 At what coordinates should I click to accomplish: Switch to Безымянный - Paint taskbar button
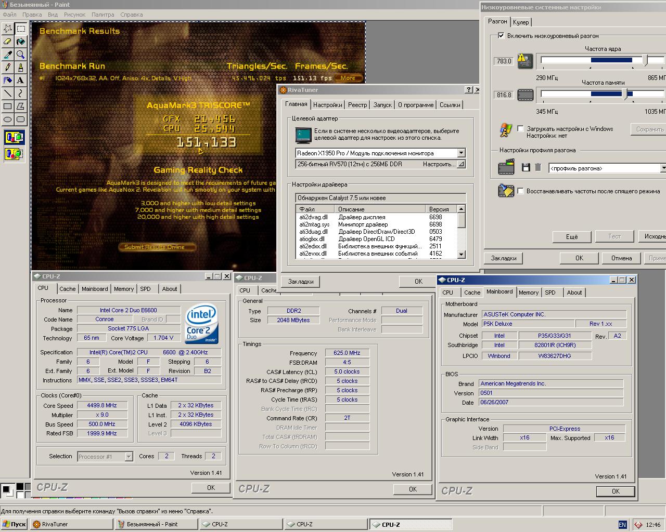[x=156, y=524]
